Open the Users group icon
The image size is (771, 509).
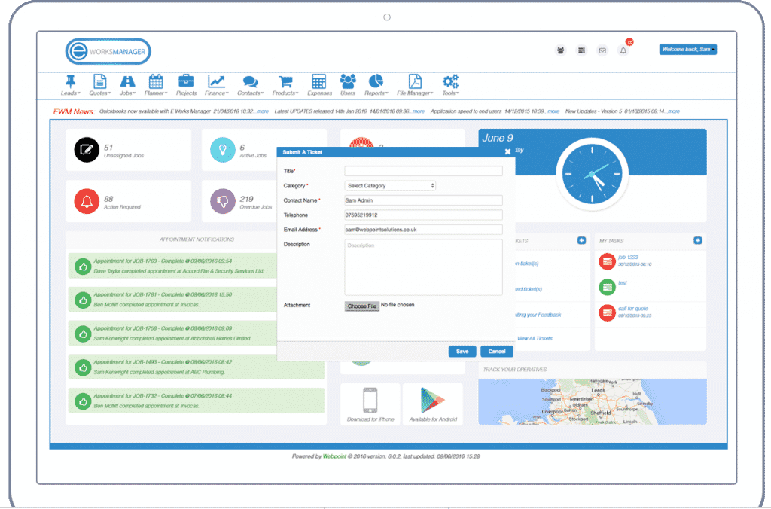point(348,81)
